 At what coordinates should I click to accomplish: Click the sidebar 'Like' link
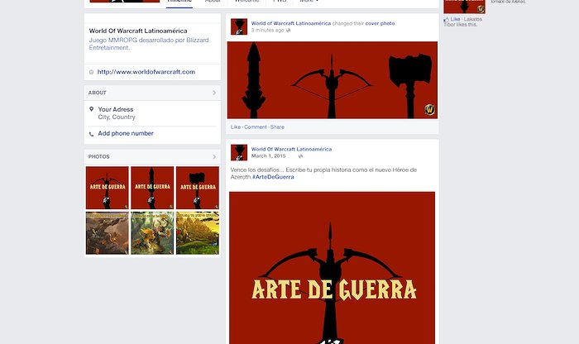click(455, 19)
